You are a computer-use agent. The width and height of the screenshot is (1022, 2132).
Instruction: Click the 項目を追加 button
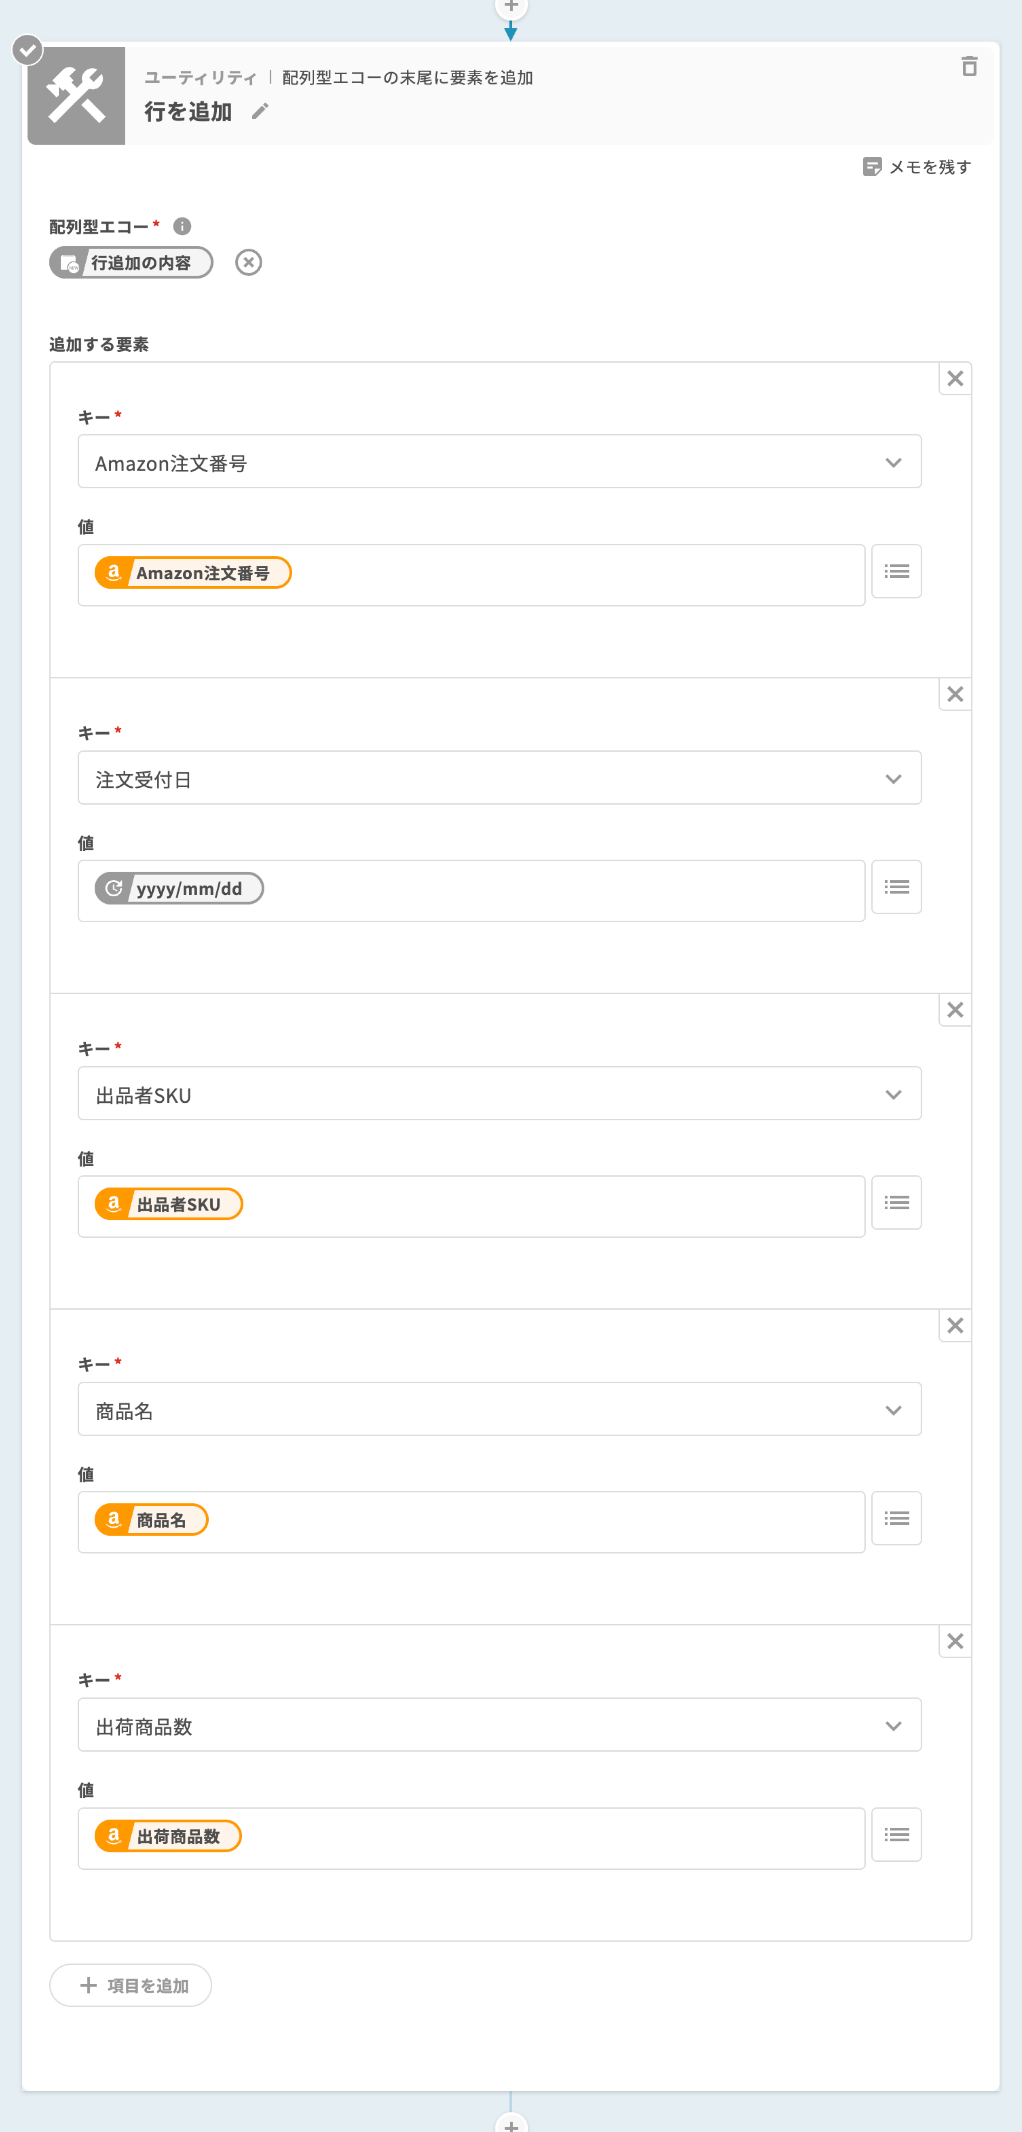click(131, 1985)
